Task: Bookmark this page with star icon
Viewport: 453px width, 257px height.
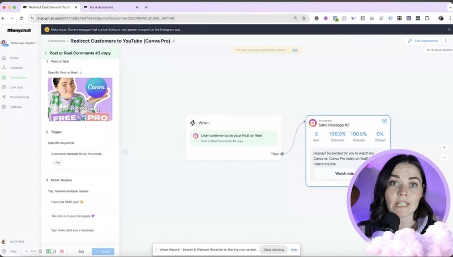Action: pos(304,18)
